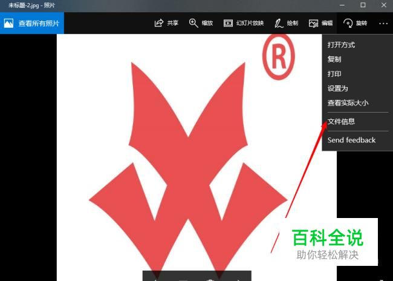The width and height of the screenshot is (393, 281).
Task: Minimize the Photos window
Action: click(342, 5)
